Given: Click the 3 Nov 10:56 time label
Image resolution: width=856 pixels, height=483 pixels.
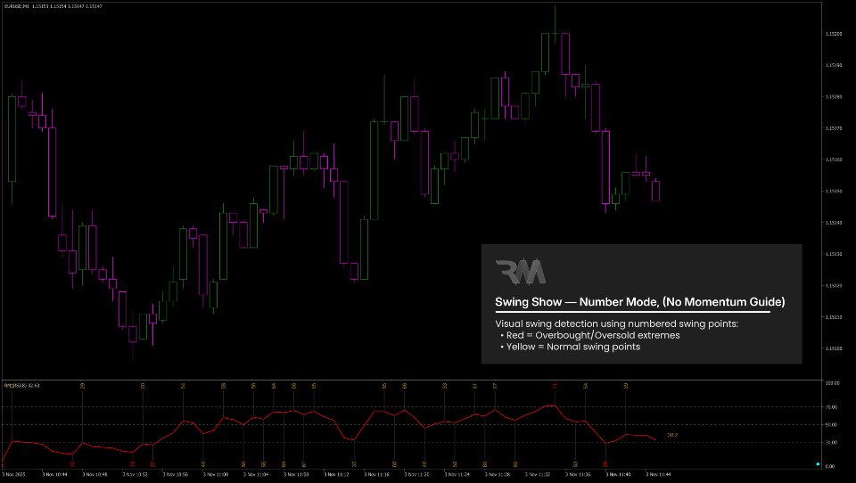Looking at the screenshot, I should point(176,474).
